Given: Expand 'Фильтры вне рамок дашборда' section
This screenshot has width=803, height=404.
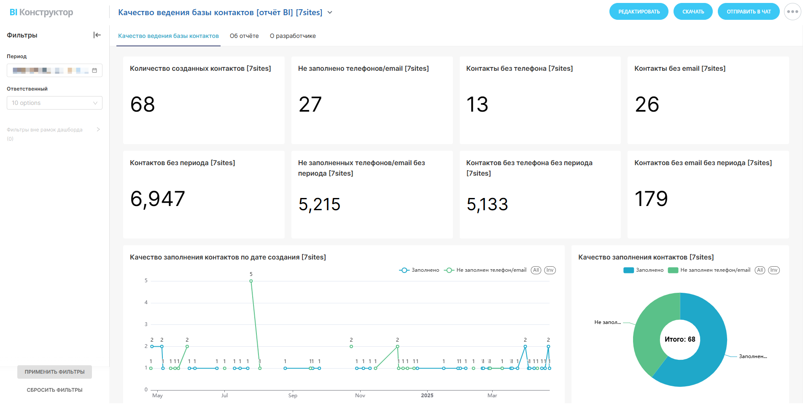Looking at the screenshot, I should (98, 129).
